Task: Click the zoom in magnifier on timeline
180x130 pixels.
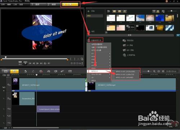Action: (x=154, y=71)
